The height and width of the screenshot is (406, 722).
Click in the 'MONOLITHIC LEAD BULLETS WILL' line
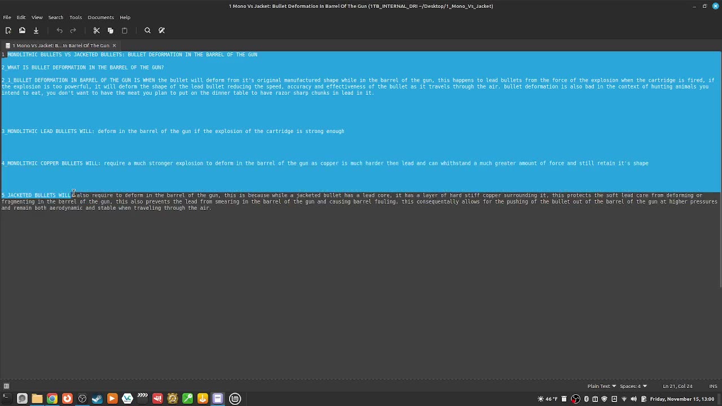point(173,131)
